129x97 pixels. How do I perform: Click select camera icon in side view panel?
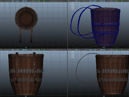coord(69,50)
